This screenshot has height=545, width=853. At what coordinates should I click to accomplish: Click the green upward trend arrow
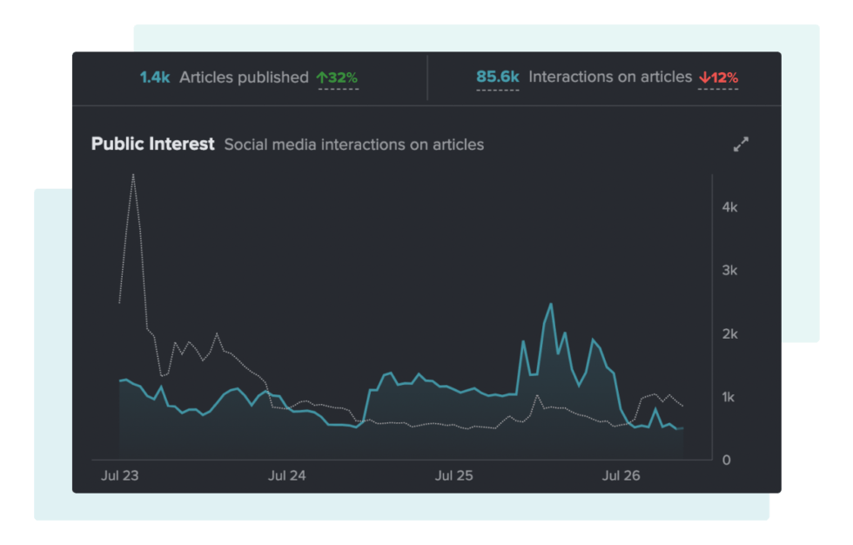323,77
